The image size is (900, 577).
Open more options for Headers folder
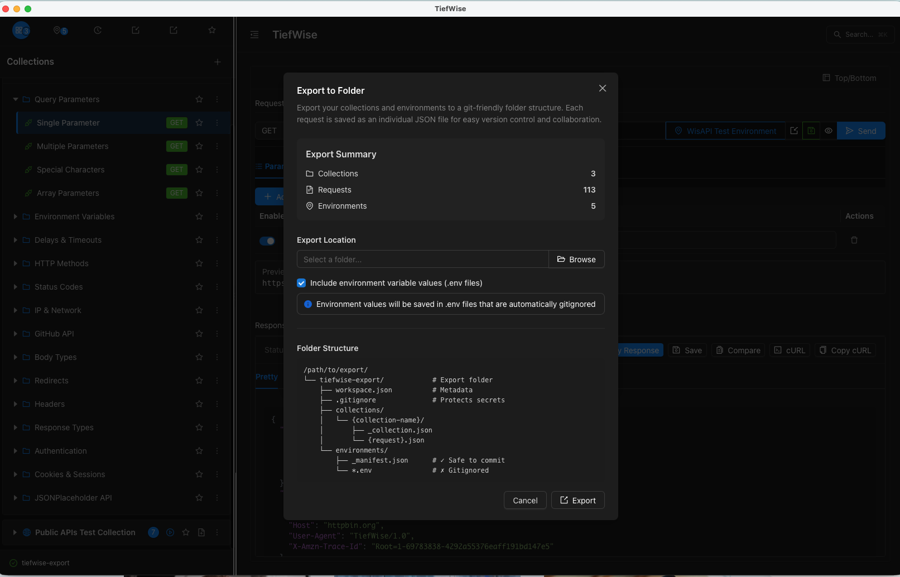click(217, 404)
